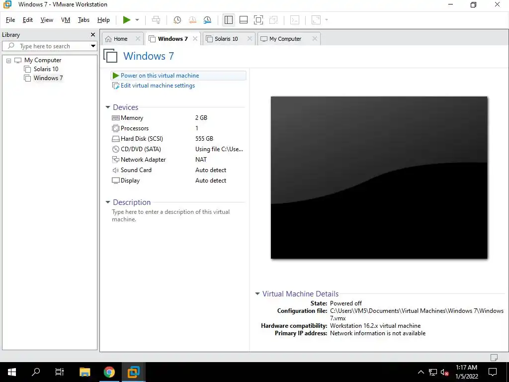Enter full screen mode icon

(258, 20)
